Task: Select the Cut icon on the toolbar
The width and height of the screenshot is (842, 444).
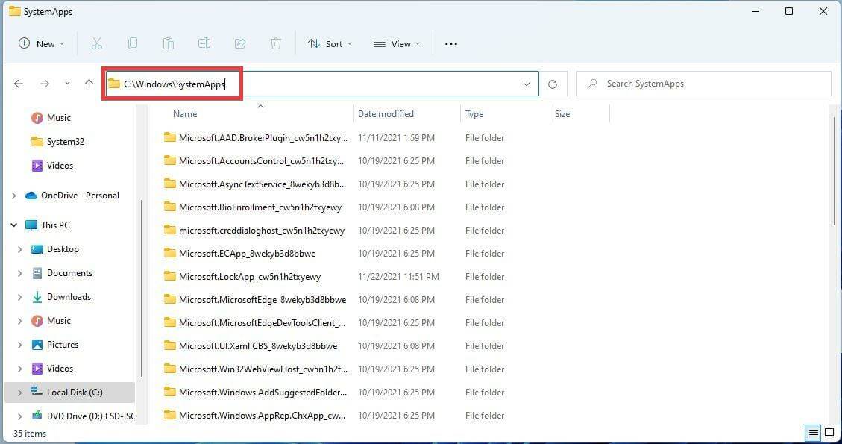Action: pos(97,43)
